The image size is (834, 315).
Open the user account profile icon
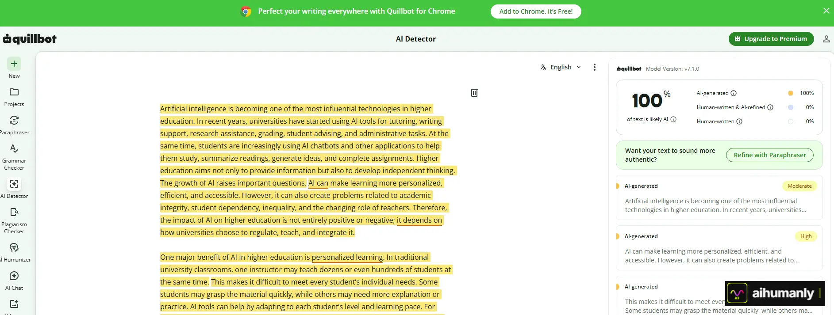coord(826,39)
